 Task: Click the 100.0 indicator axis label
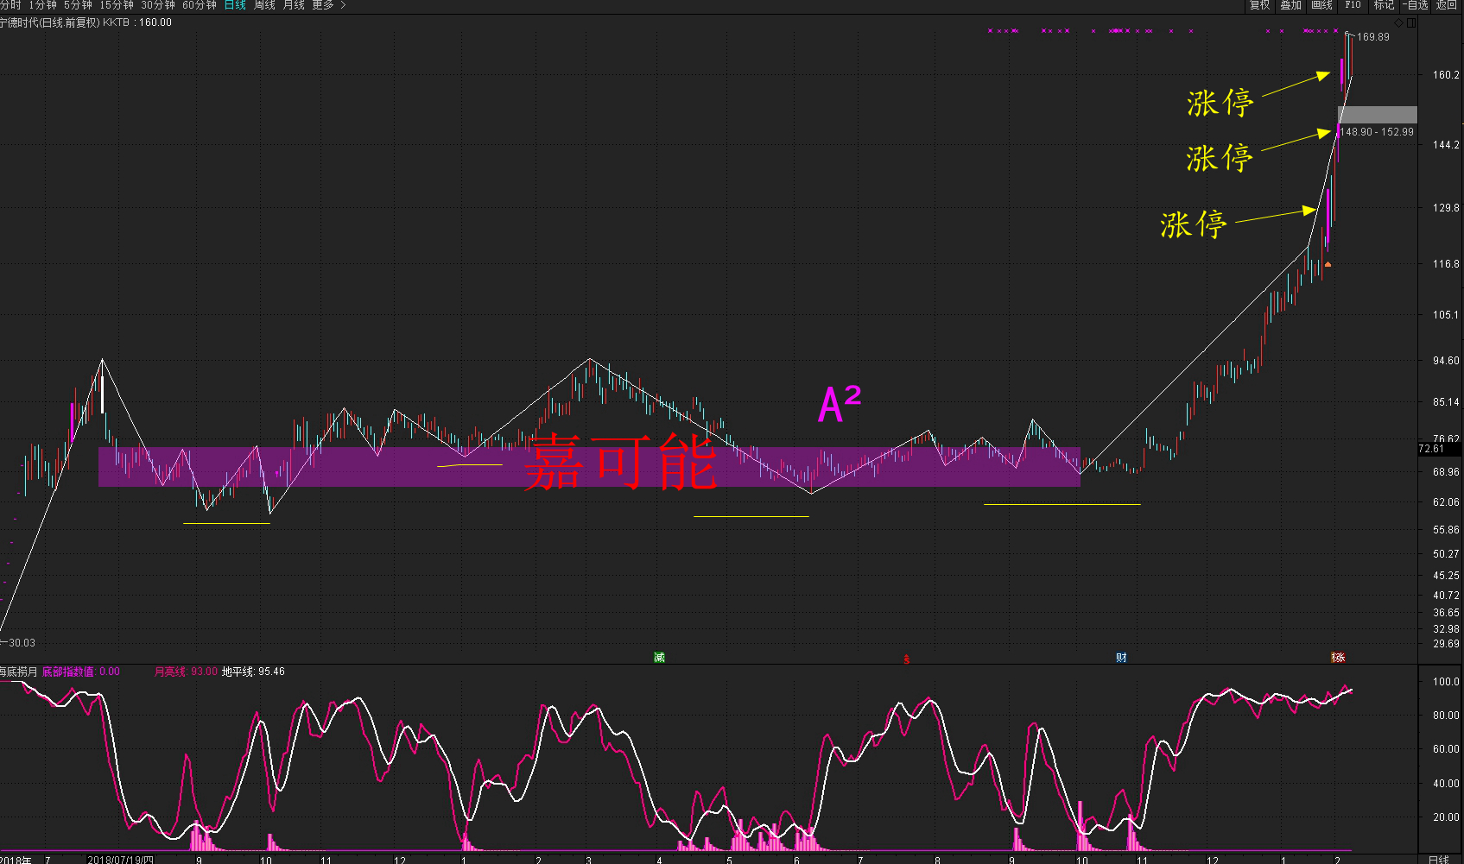click(1446, 682)
